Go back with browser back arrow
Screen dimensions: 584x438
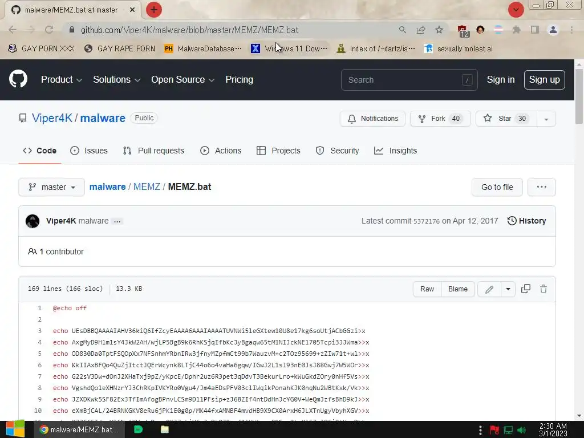[x=13, y=30]
